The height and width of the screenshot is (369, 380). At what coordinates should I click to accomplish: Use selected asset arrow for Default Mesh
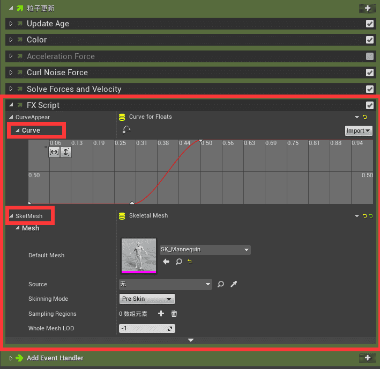coord(166,262)
